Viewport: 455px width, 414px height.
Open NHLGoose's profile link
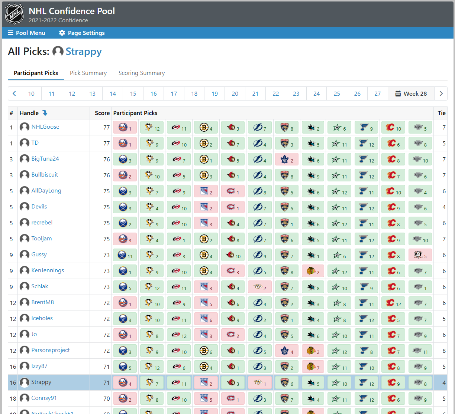coord(45,127)
